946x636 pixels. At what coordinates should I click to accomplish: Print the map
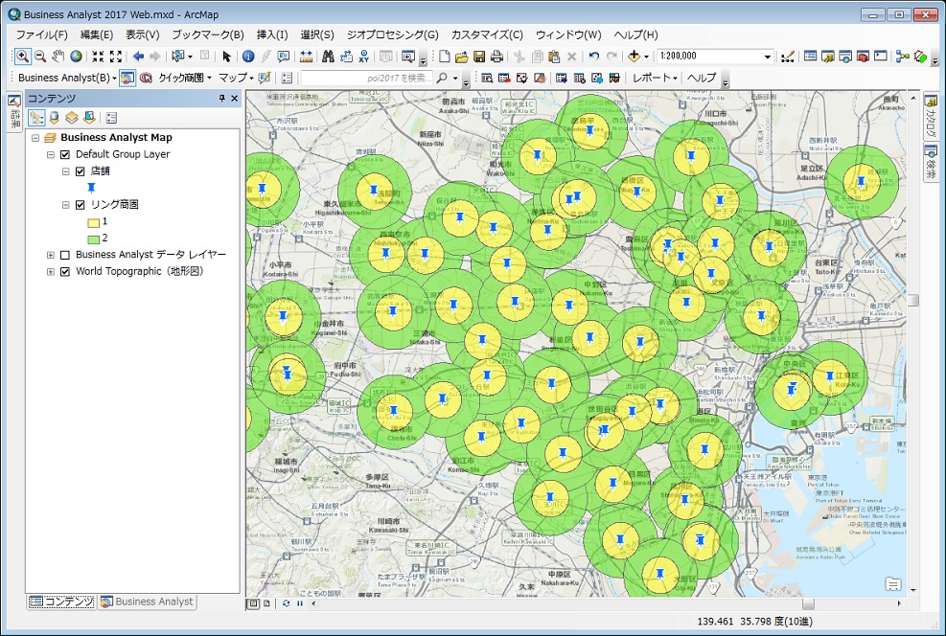point(496,57)
